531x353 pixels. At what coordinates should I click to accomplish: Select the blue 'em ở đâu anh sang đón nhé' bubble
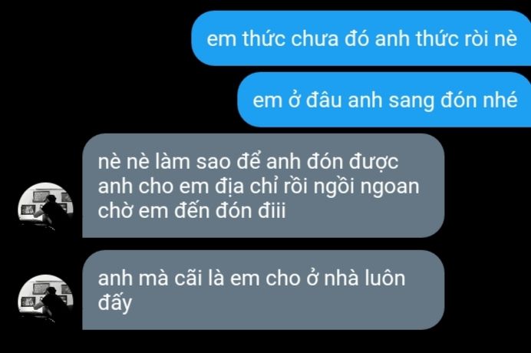tap(384, 100)
